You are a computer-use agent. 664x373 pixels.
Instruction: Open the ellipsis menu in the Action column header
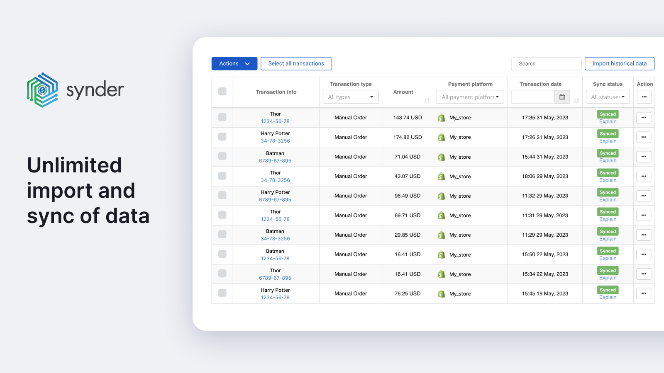pyautogui.click(x=644, y=97)
